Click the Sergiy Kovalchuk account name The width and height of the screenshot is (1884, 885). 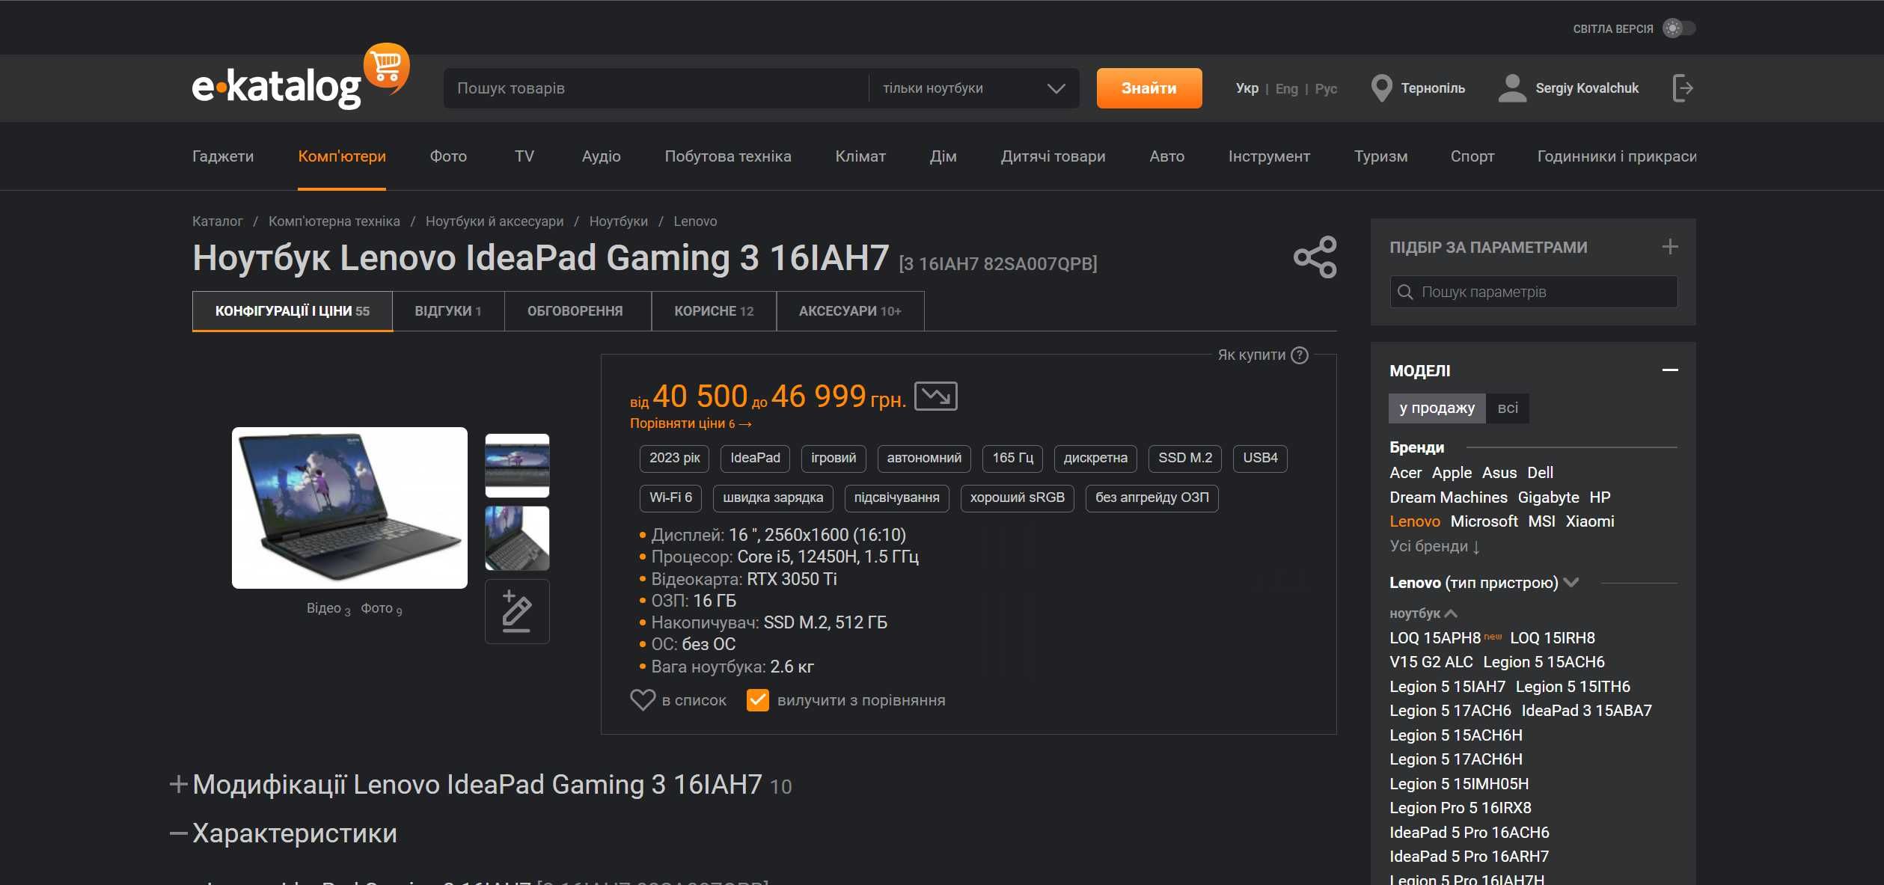pos(1587,88)
